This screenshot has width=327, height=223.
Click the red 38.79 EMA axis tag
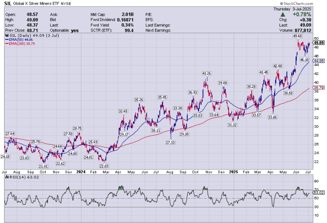tap(319, 88)
